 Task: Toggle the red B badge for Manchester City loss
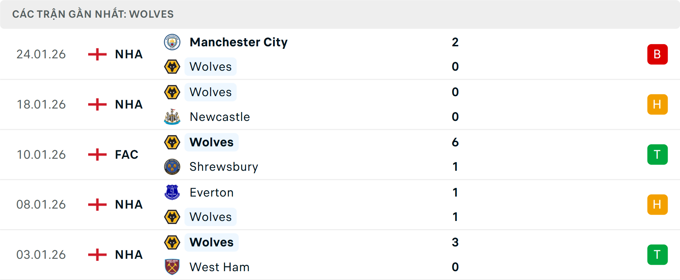pos(657,54)
